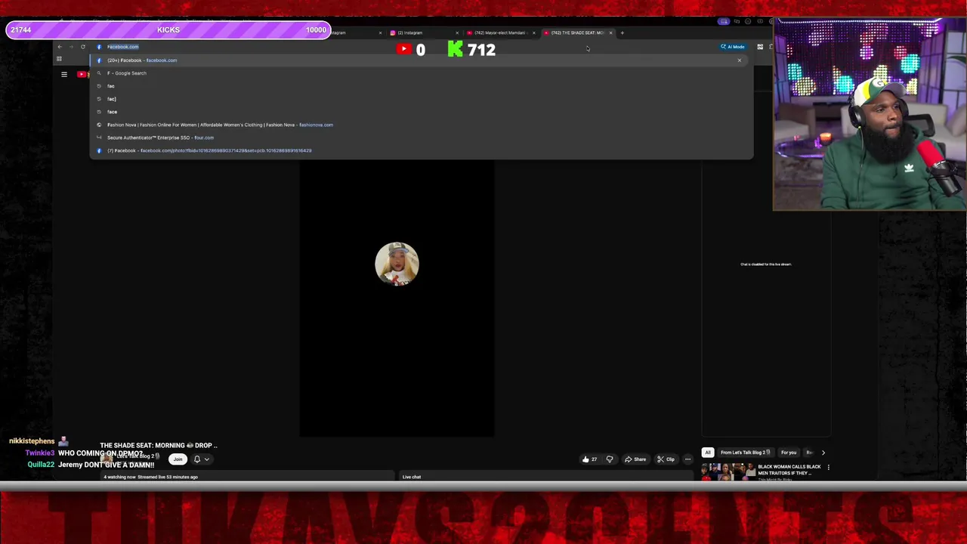Open the more actions three-dot menu
This screenshot has height=544, width=967.
point(687,459)
